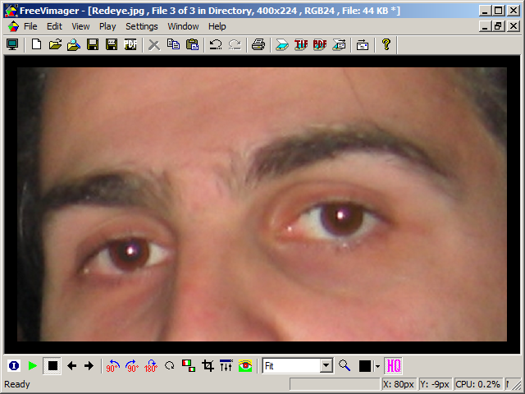Screen dimensions: 525x394
Task: Expand the Fit zoom dropdown
Action: [326, 366]
